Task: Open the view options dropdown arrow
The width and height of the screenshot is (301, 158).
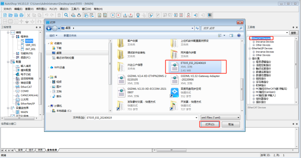Action: (x=224, y=35)
